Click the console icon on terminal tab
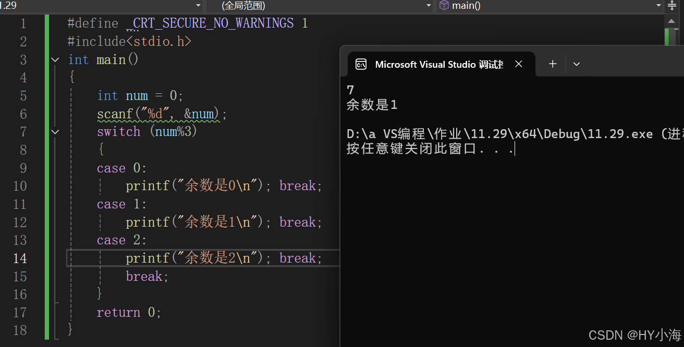 click(x=361, y=64)
